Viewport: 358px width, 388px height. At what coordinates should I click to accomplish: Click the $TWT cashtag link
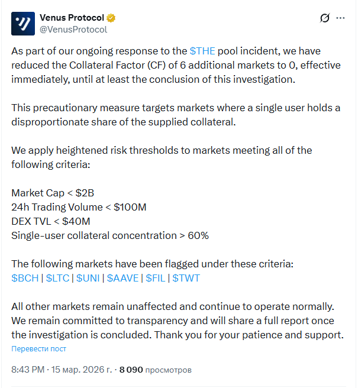(186, 278)
